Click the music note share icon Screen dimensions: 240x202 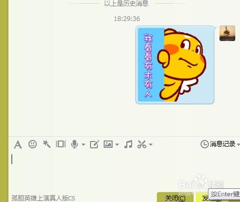click(x=128, y=144)
